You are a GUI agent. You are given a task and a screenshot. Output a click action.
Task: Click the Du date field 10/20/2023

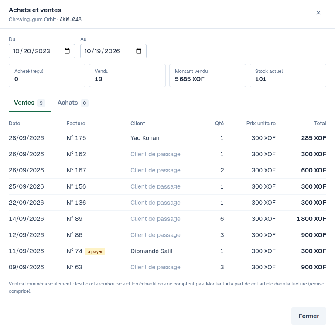[x=42, y=51]
